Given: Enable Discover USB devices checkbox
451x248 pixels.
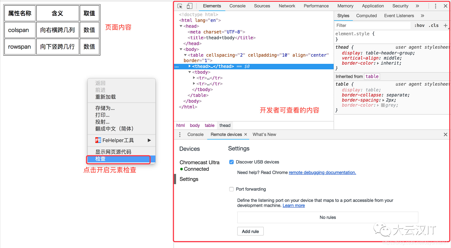Looking at the screenshot, I should tap(232, 162).
